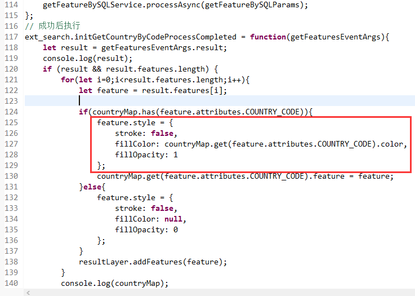Click 'function' keyword on line 117
415x296 pixels.
(268, 37)
